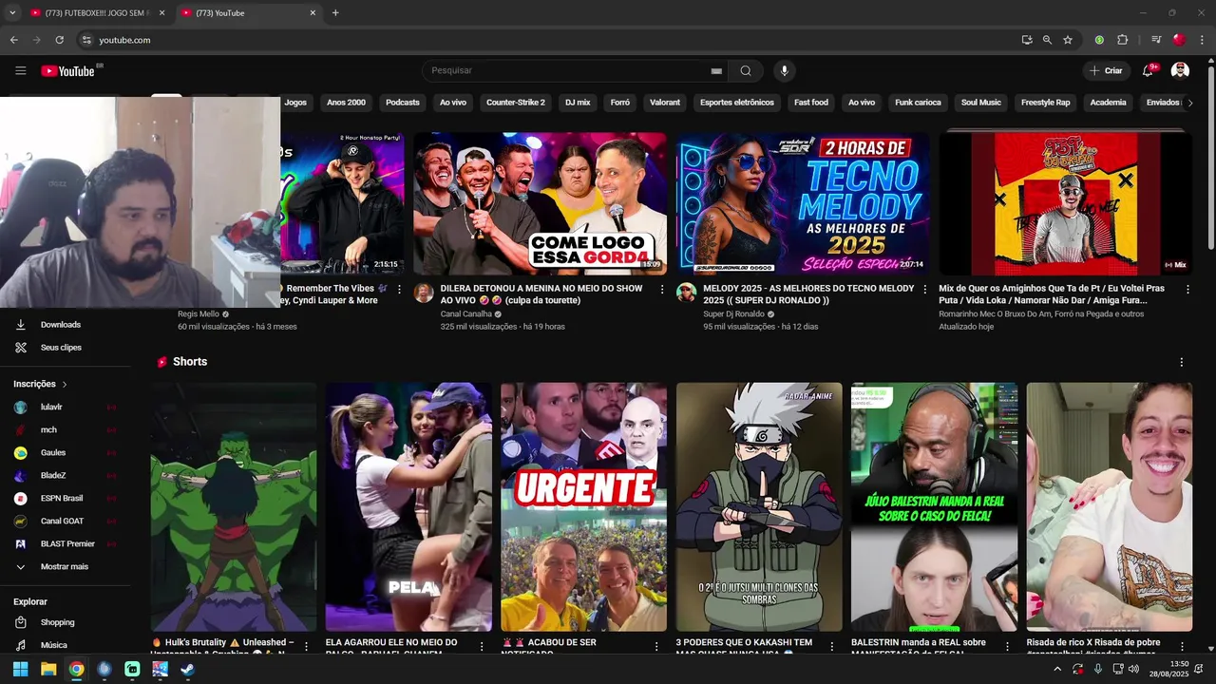Open Shorts section more options menu

(1181, 362)
